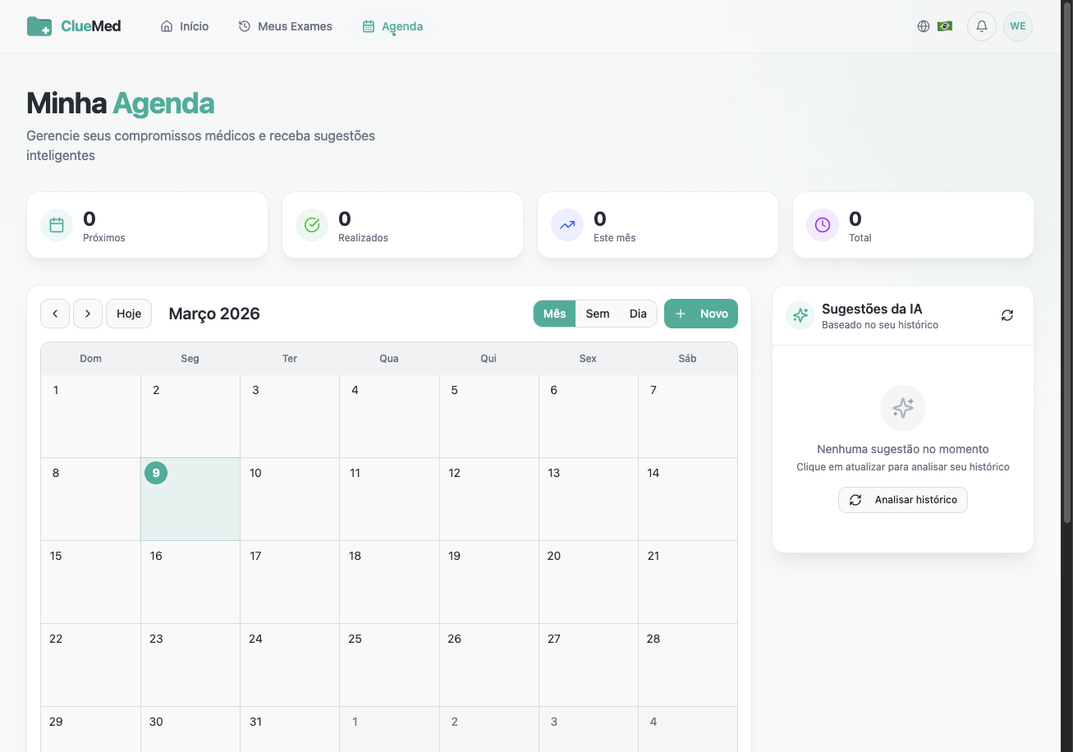Click the ClueMed folder logo icon
The image size is (1073, 752).
click(39, 26)
